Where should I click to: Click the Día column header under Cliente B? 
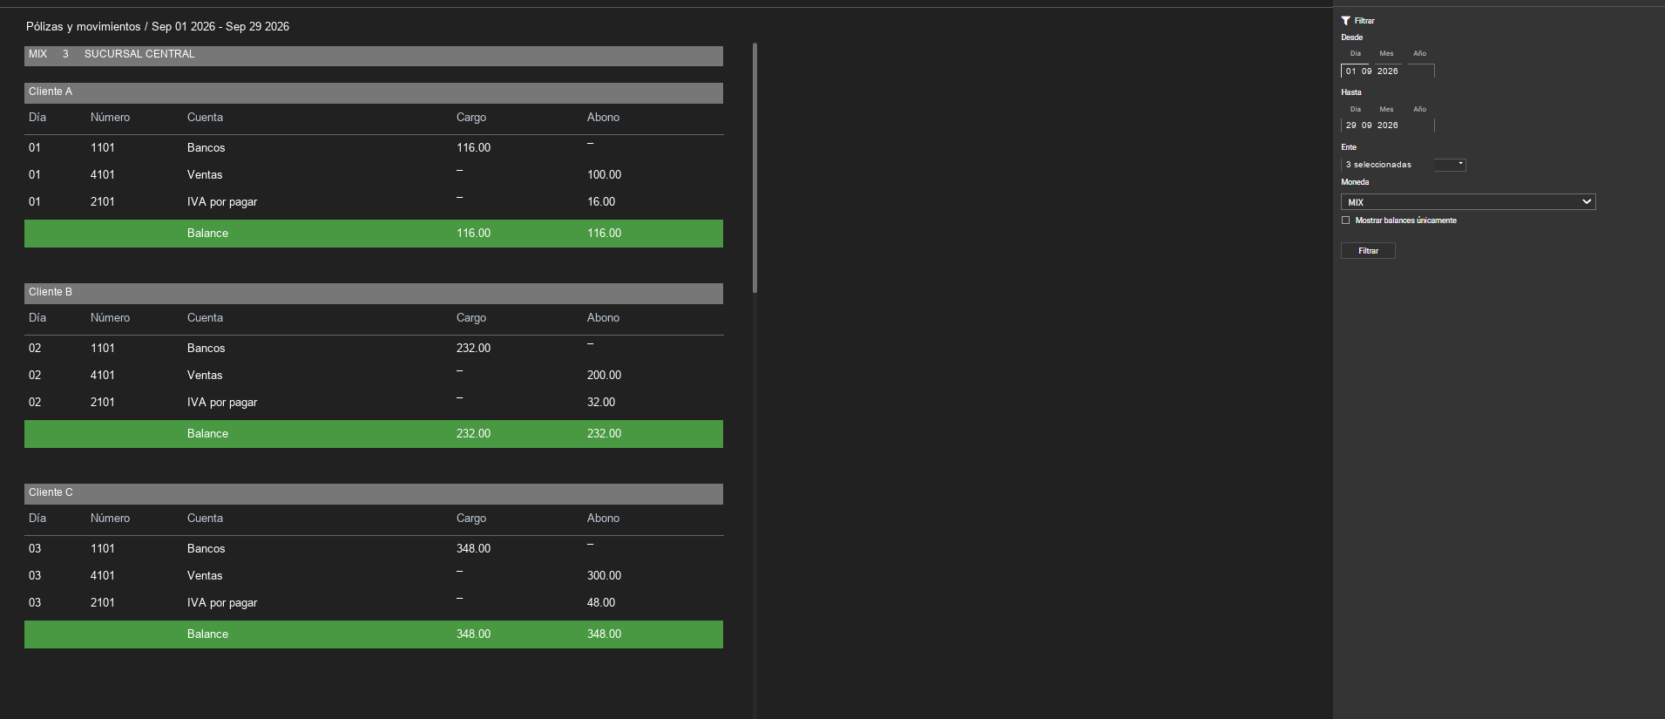[x=37, y=318]
